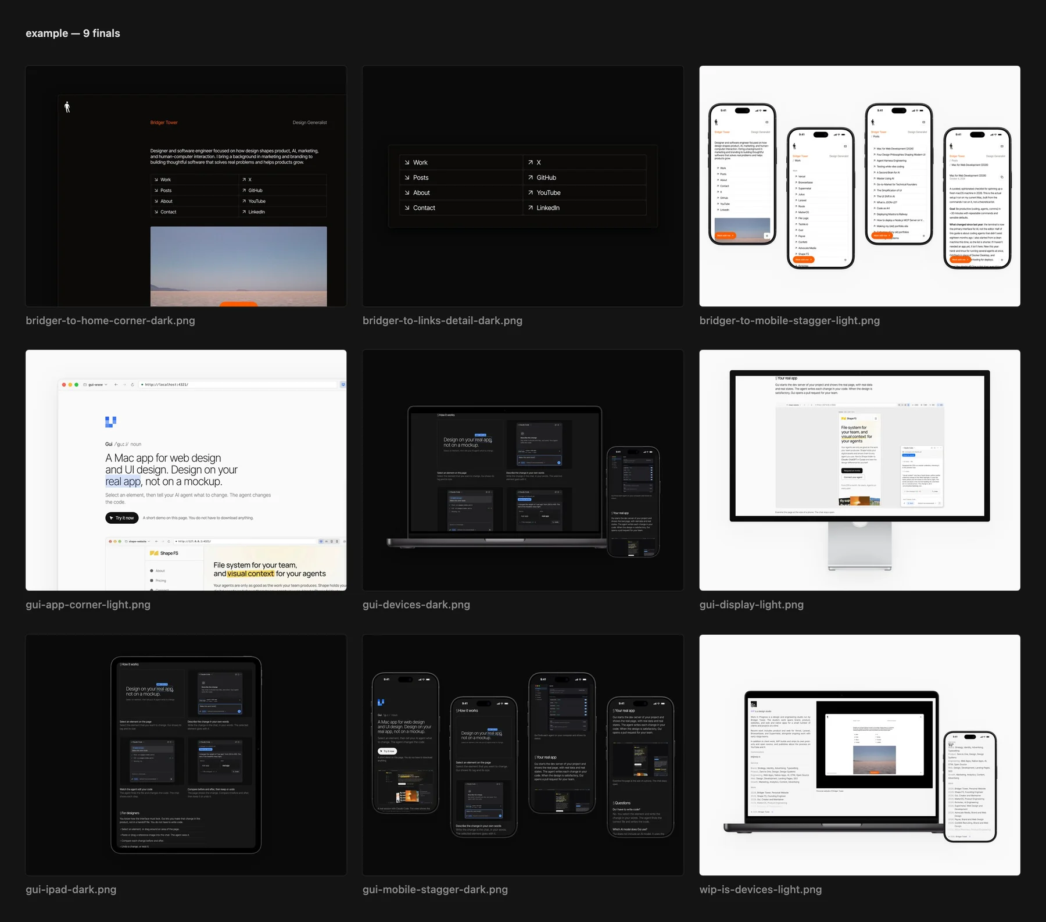Click the gui-app-corner-light.png file name
1046x922 pixels.
88,605
